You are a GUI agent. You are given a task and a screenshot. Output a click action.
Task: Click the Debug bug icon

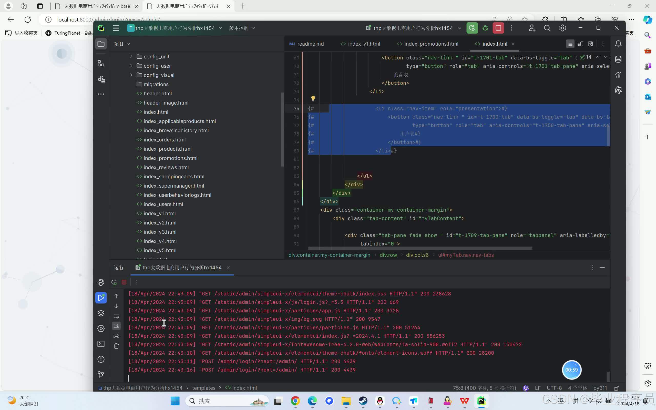(485, 28)
